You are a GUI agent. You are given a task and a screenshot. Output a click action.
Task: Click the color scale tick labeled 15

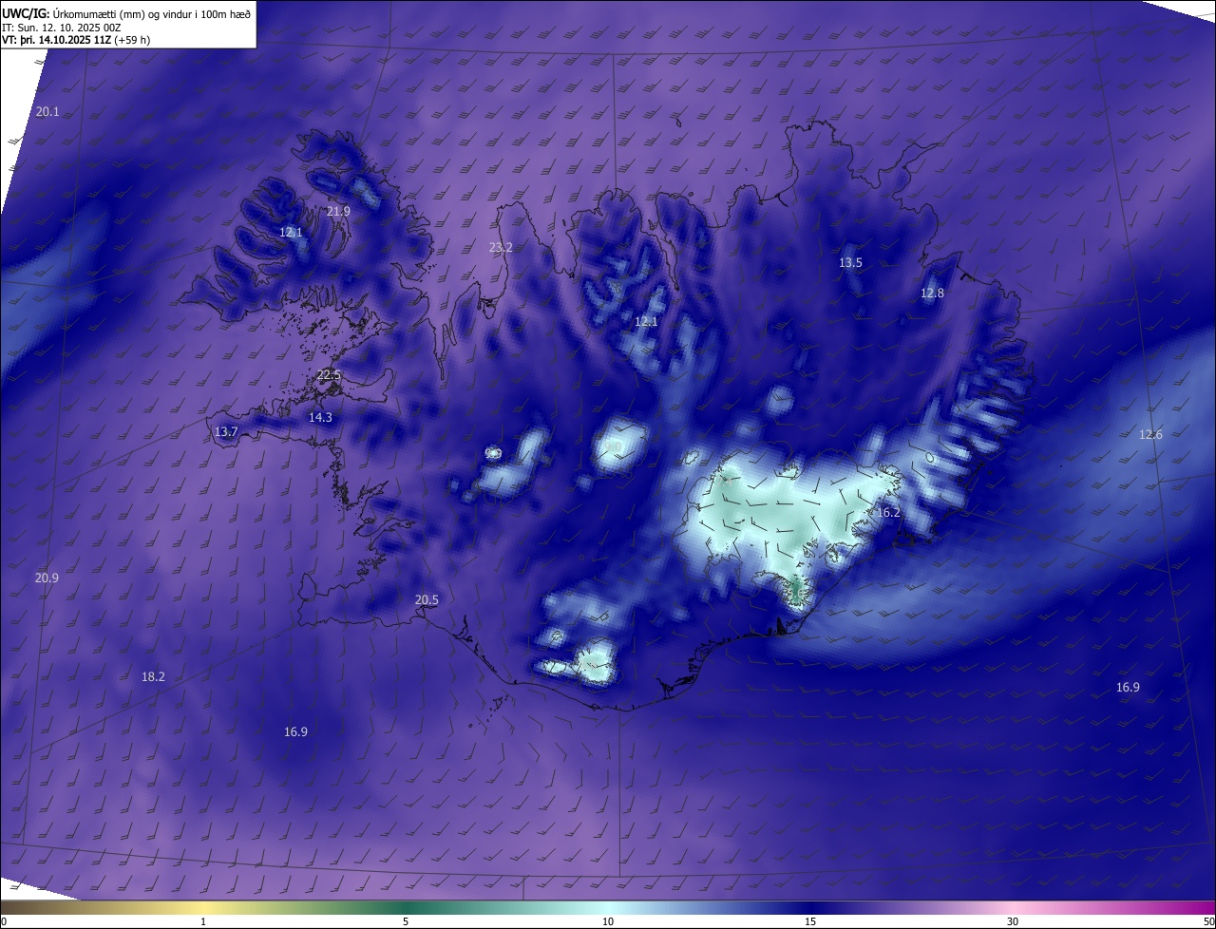810,922
